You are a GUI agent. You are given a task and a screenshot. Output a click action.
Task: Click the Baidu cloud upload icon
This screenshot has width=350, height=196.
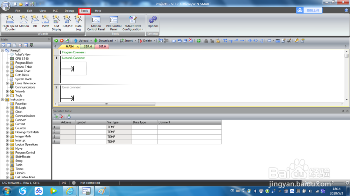[300, 10]
